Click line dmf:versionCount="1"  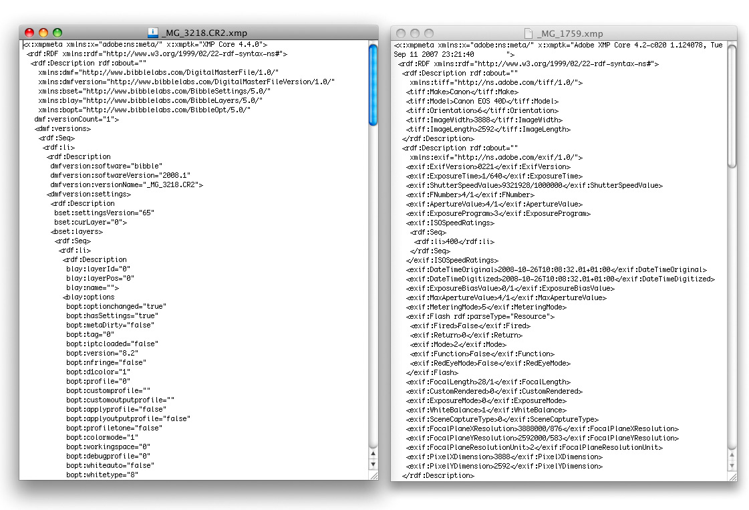pyautogui.click(x=76, y=119)
